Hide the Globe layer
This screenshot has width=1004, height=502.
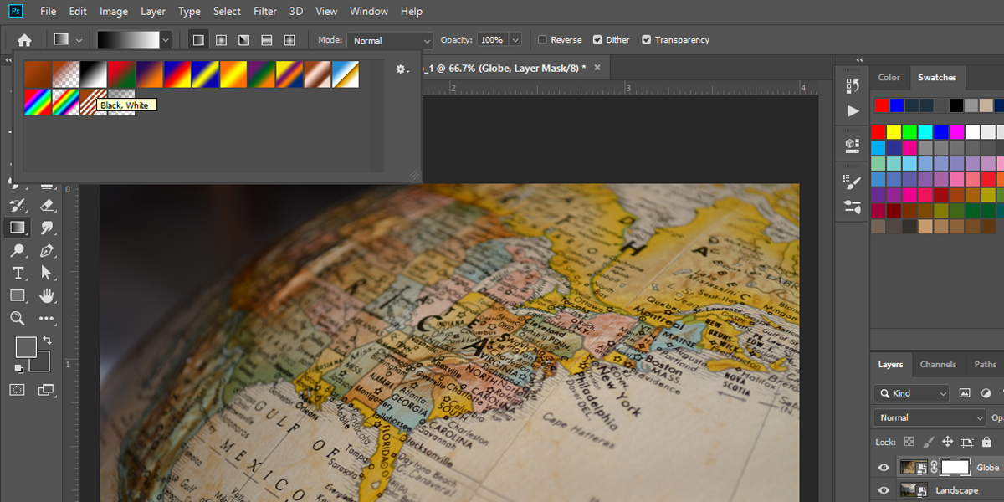[883, 467]
